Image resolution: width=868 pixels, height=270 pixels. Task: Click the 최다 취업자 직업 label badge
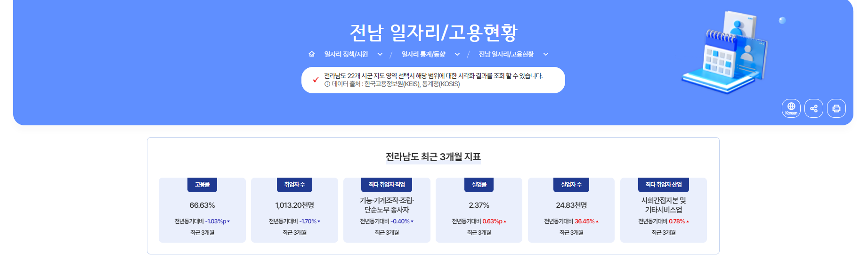[387, 185]
